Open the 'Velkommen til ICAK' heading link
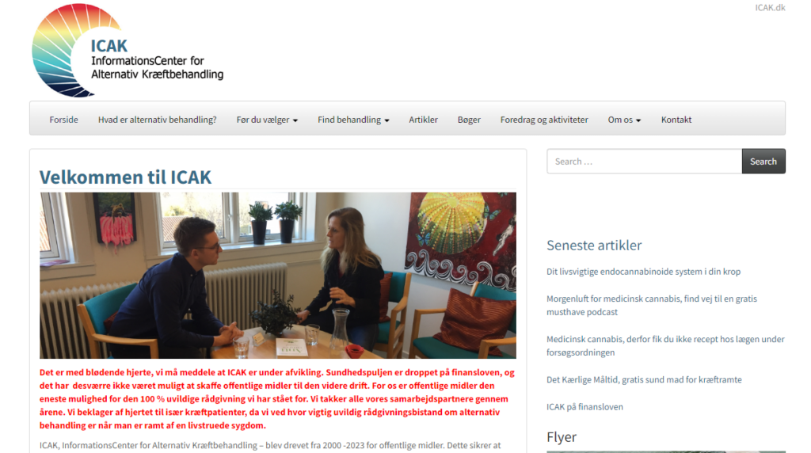811x453 pixels. [125, 177]
